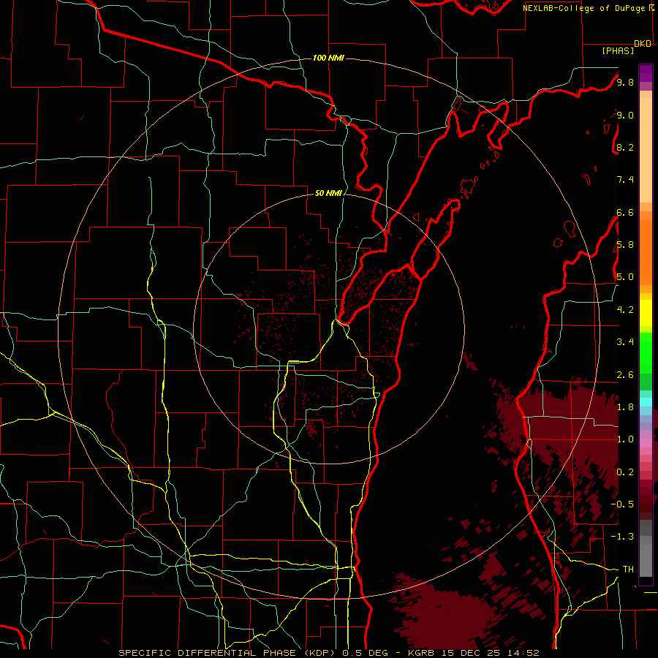
Task: Click the [PHAS] units label
Action: [x=618, y=51]
